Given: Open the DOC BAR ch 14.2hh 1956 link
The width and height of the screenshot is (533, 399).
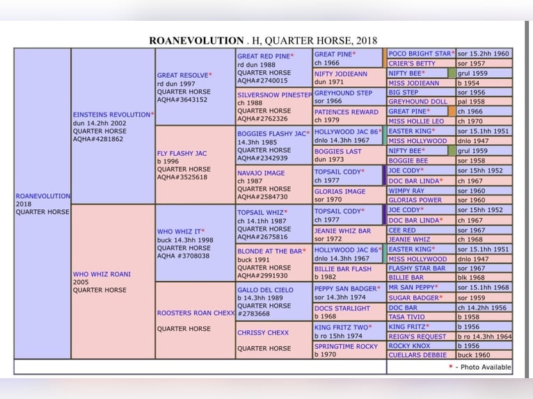Looking at the screenshot, I should pyautogui.click(x=403, y=308).
